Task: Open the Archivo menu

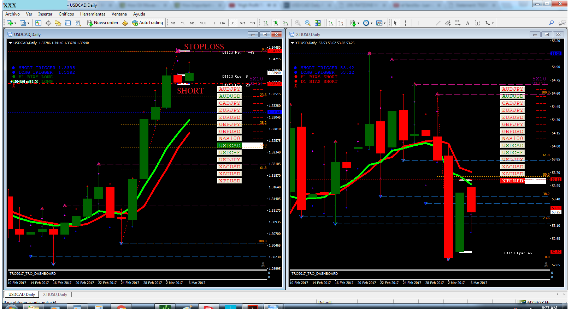Action: pyautogui.click(x=12, y=14)
